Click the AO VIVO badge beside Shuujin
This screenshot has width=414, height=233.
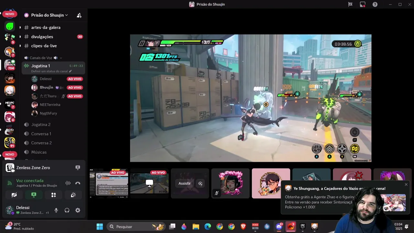[75, 88]
